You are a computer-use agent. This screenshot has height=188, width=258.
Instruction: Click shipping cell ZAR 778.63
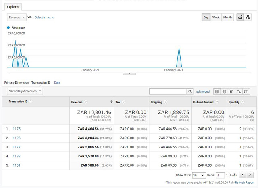[x=168, y=138]
